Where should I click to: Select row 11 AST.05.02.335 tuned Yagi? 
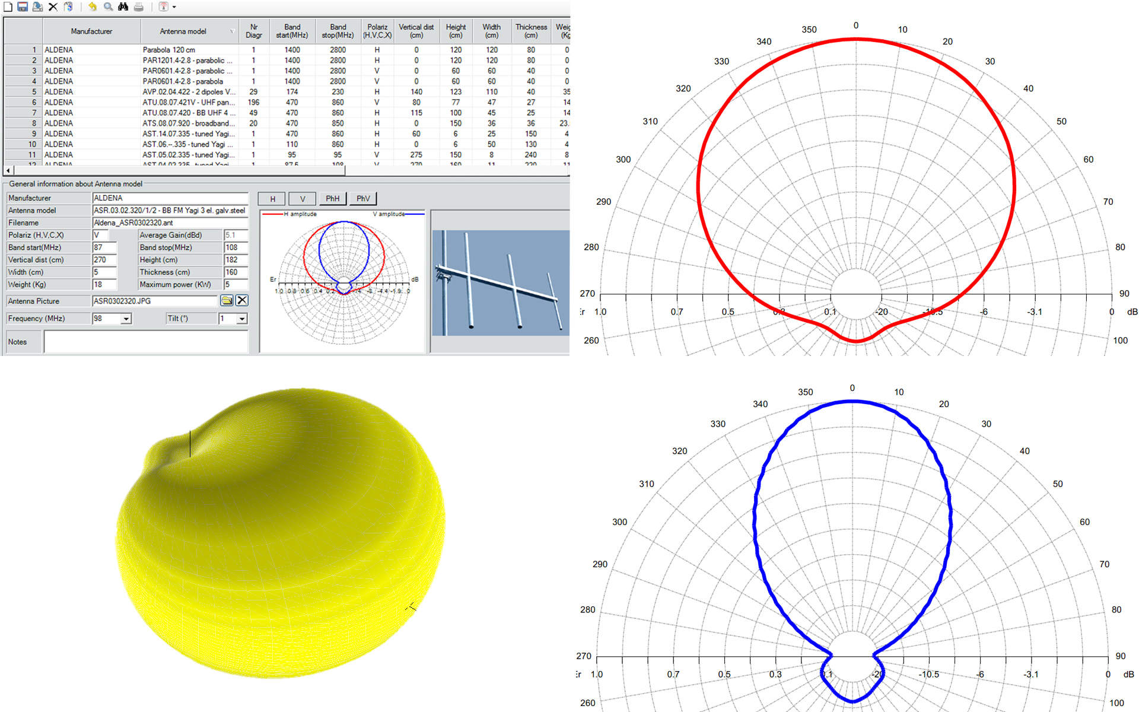[287, 155]
